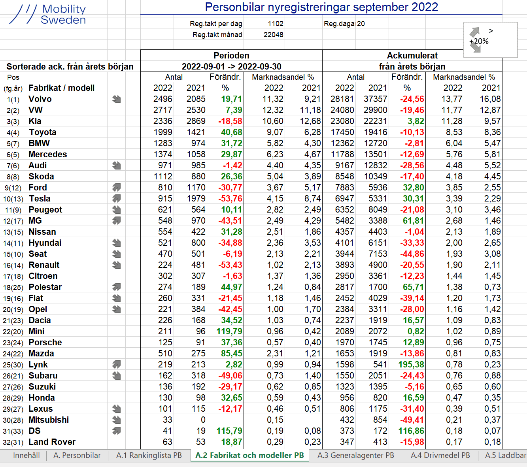Viewport: 527px width, 467px height.
Task: Select the A.2 Fabrikat och modeller PB tab
Action: [250, 456]
